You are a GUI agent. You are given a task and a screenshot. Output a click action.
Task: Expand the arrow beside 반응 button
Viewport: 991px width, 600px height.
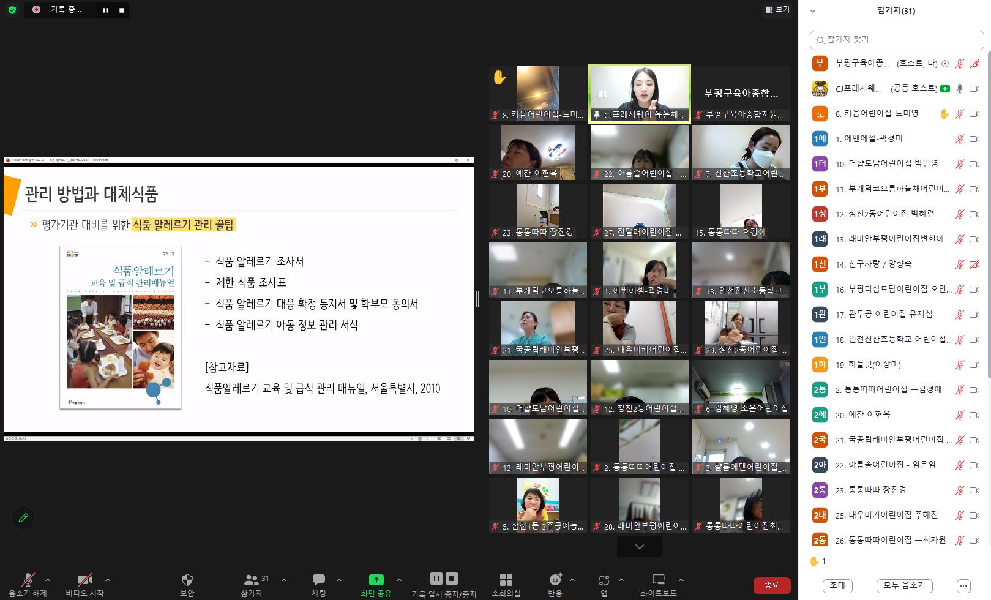(572, 580)
